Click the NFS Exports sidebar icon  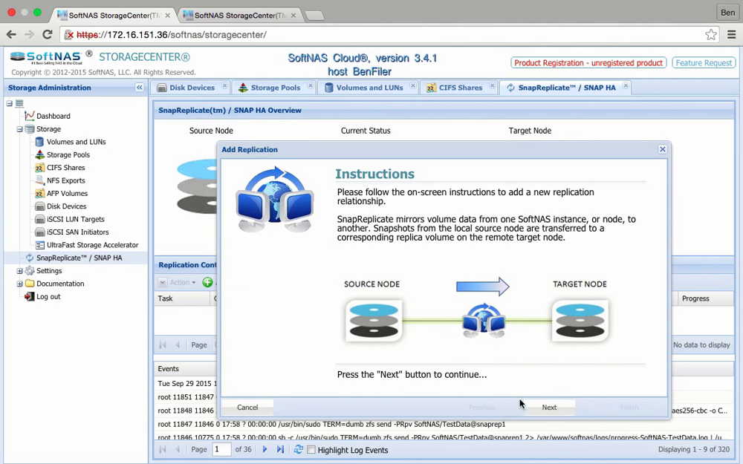coord(40,180)
